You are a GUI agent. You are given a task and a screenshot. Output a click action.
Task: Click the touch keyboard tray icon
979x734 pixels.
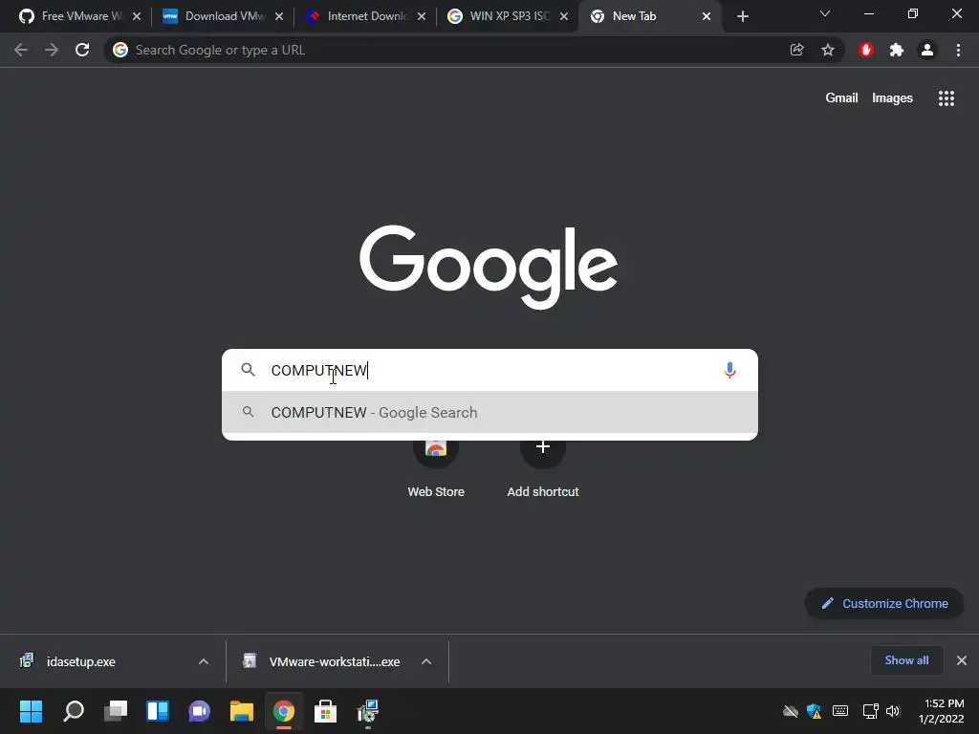(x=840, y=711)
